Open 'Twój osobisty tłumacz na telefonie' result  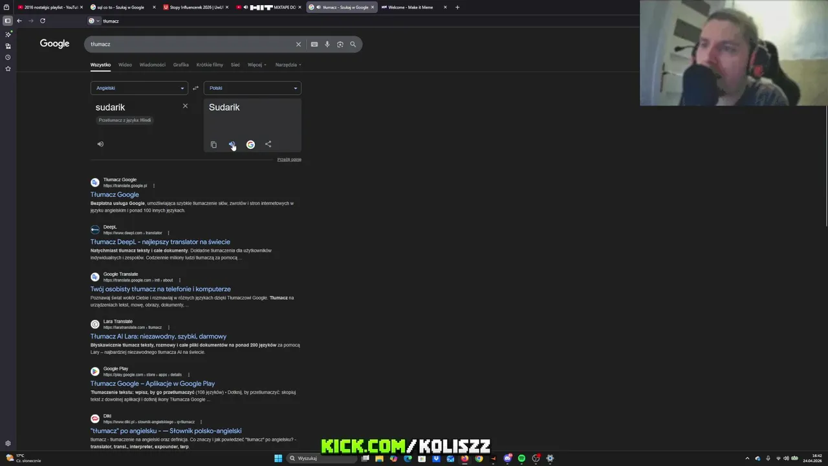[x=160, y=289]
